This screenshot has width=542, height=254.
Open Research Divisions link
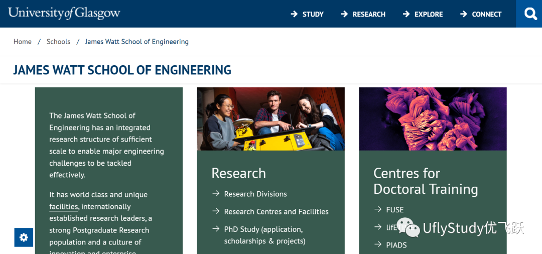click(x=255, y=194)
